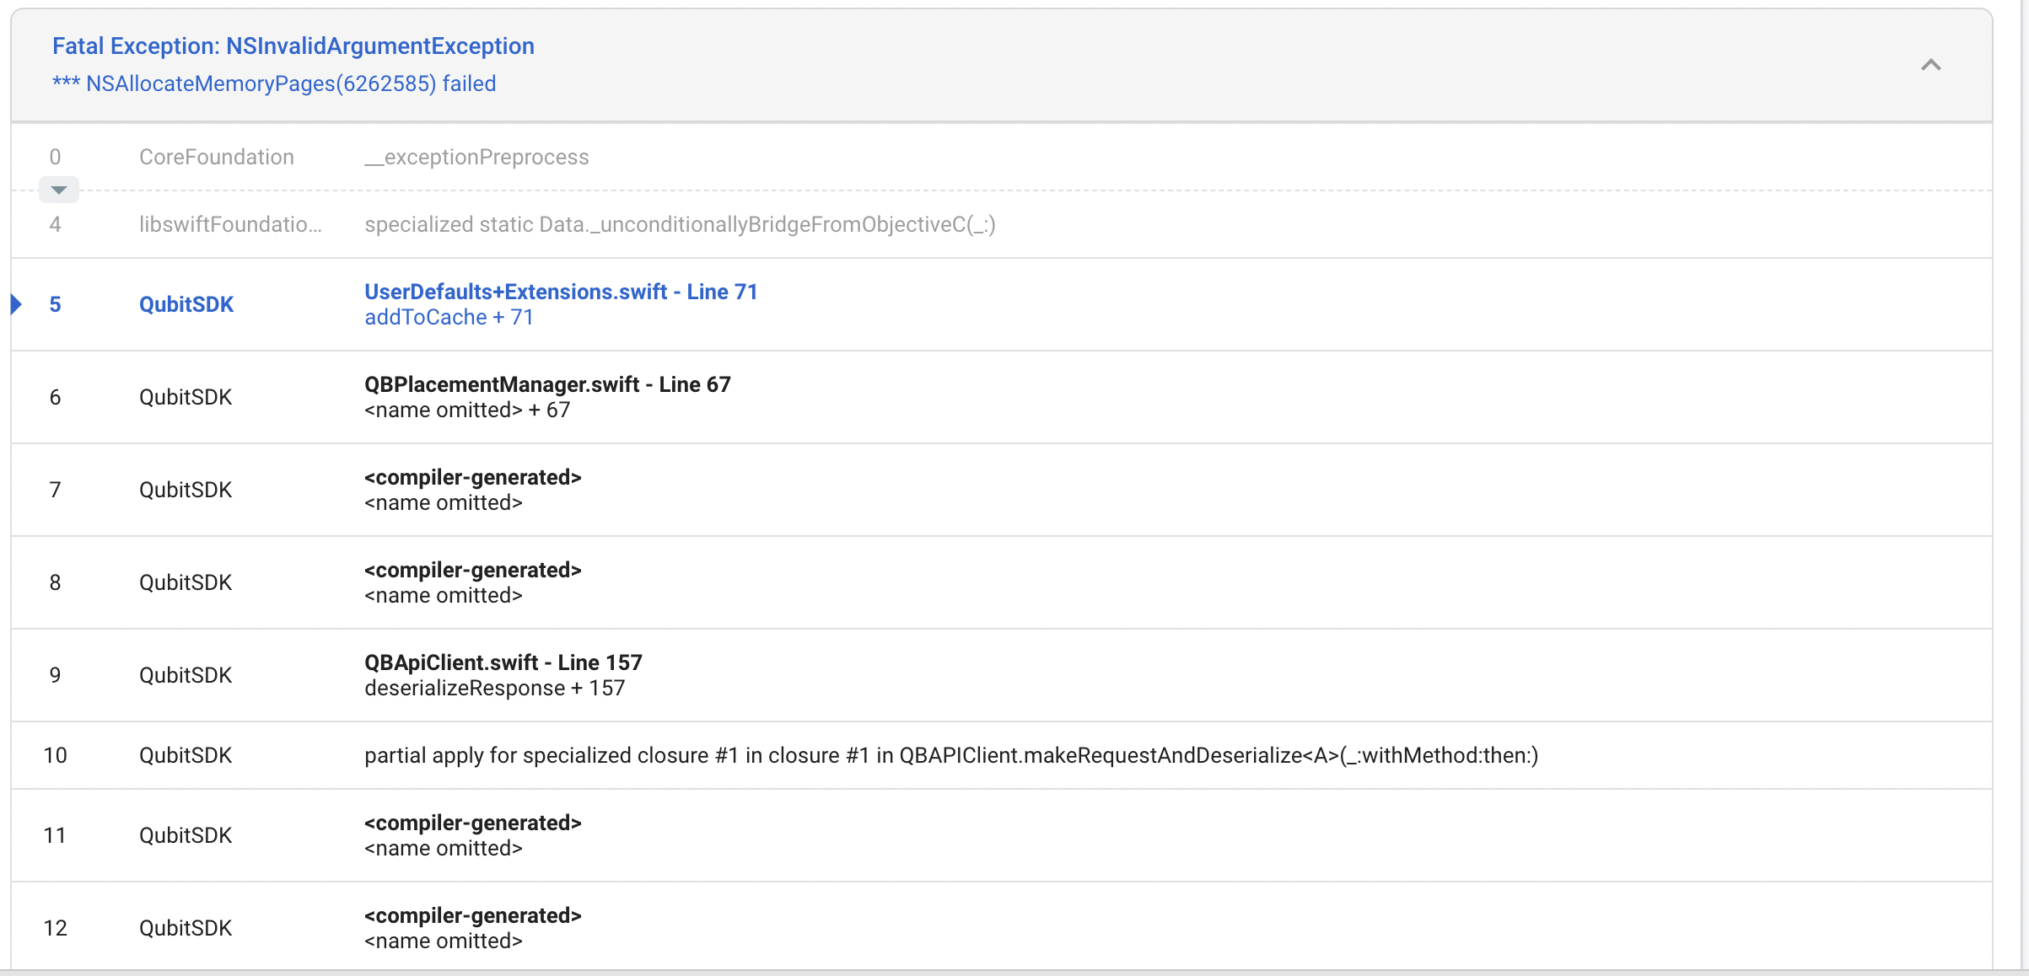Select QBApiClient.swift - Line 157 frame
Screen dimensions: 2029x976
pos(503,662)
